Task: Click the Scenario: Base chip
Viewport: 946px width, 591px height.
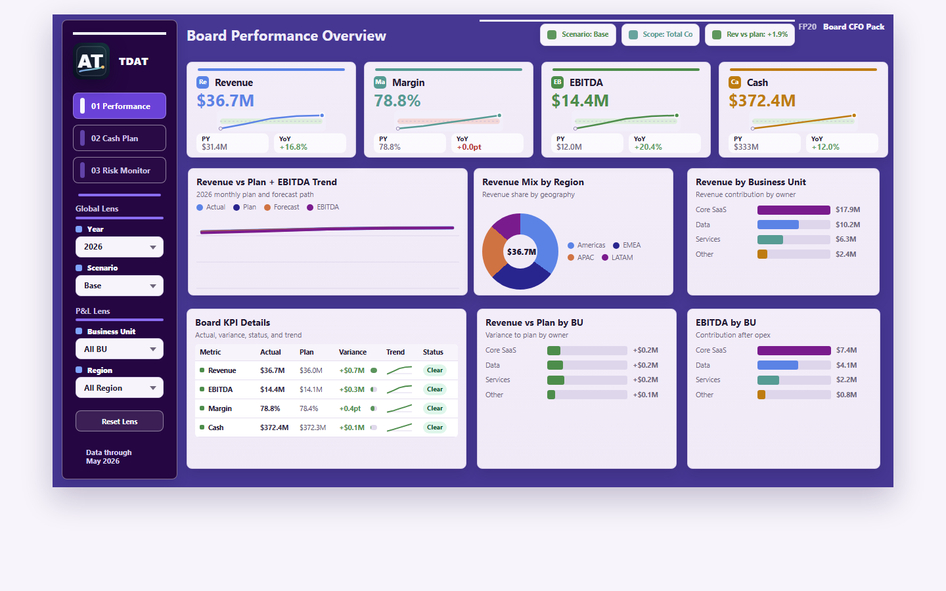Action: tap(578, 35)
